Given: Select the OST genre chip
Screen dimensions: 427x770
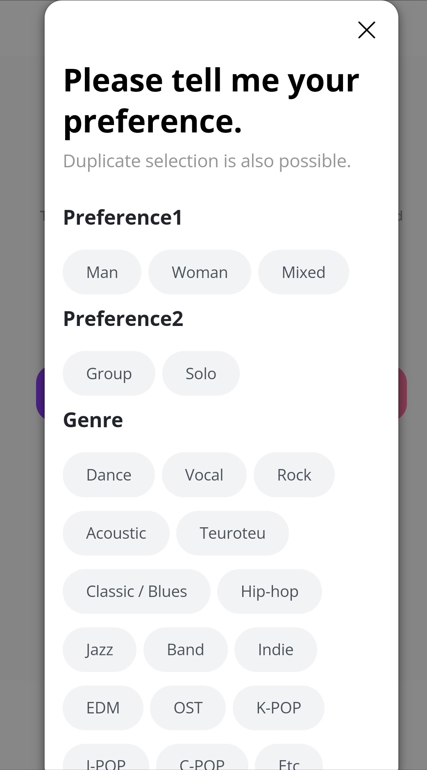Looking at the screenshot, I should pyautogui.click(x=188, y=708).
